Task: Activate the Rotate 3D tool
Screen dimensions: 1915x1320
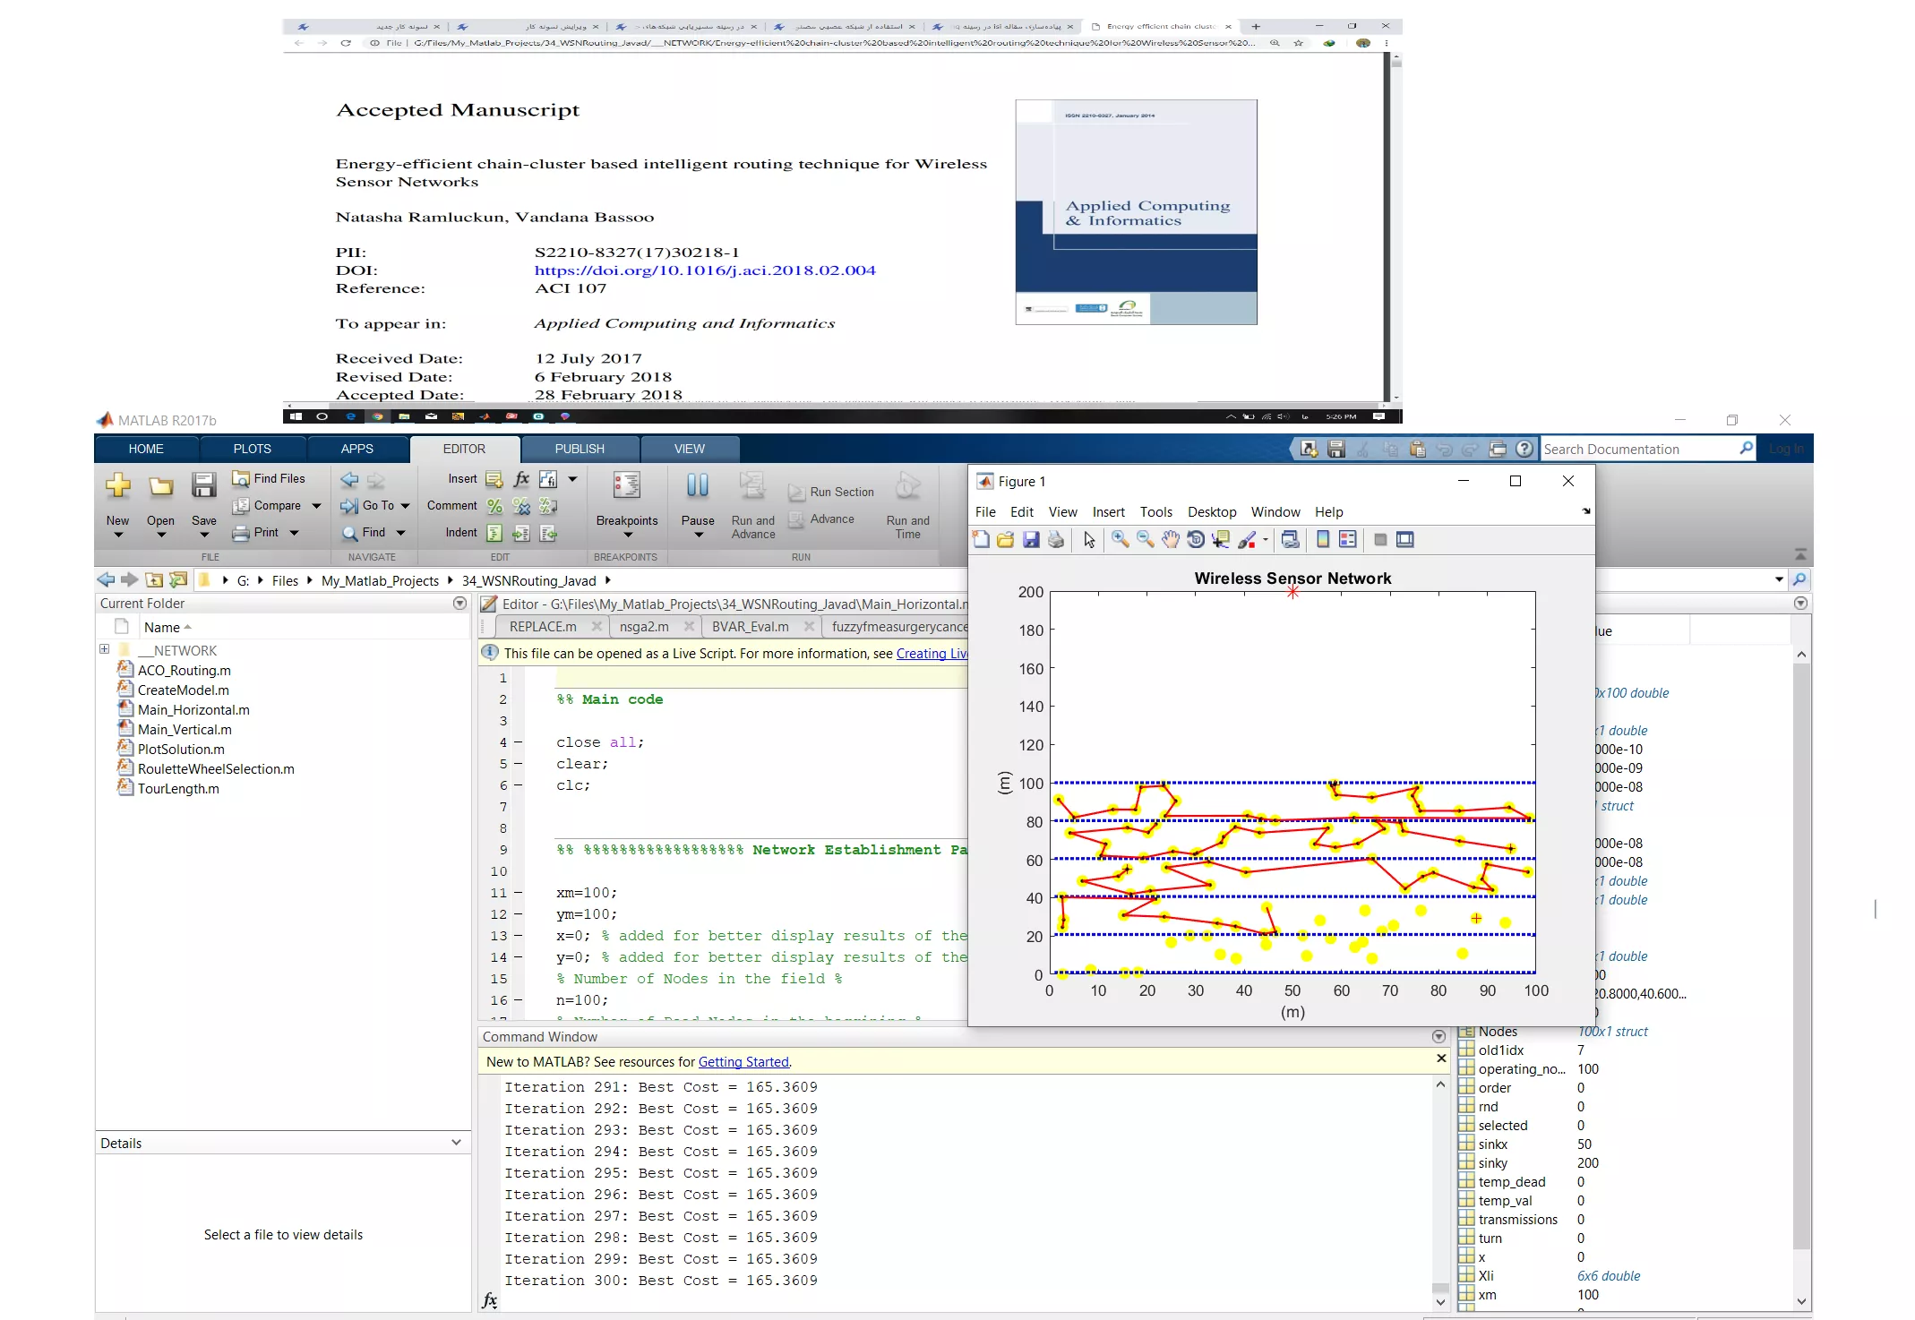Action: click(1195, 539)
